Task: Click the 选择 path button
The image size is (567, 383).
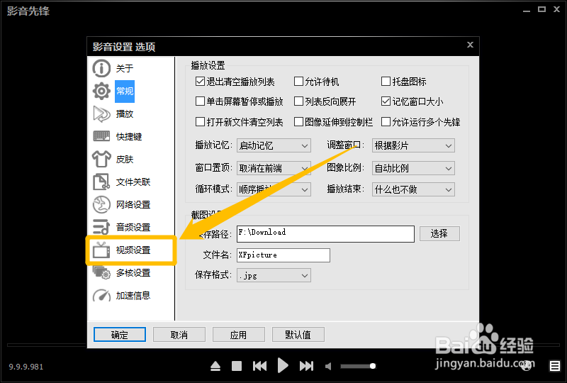Action: point(439,233)
